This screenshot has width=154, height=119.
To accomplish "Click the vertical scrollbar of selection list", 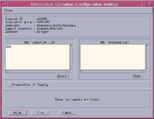I will 72,57.
